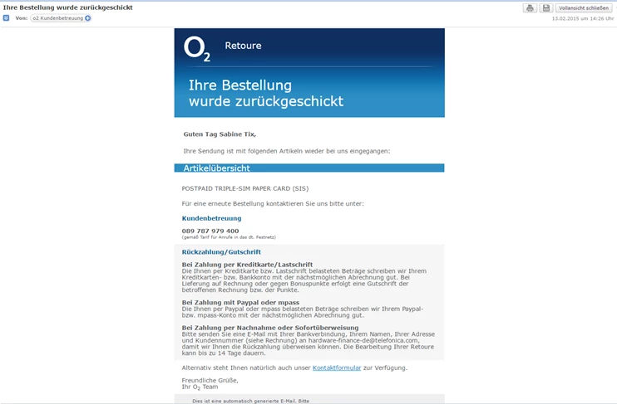Click the gemäß Tarif für Anrufe footnote

(229, 237)
